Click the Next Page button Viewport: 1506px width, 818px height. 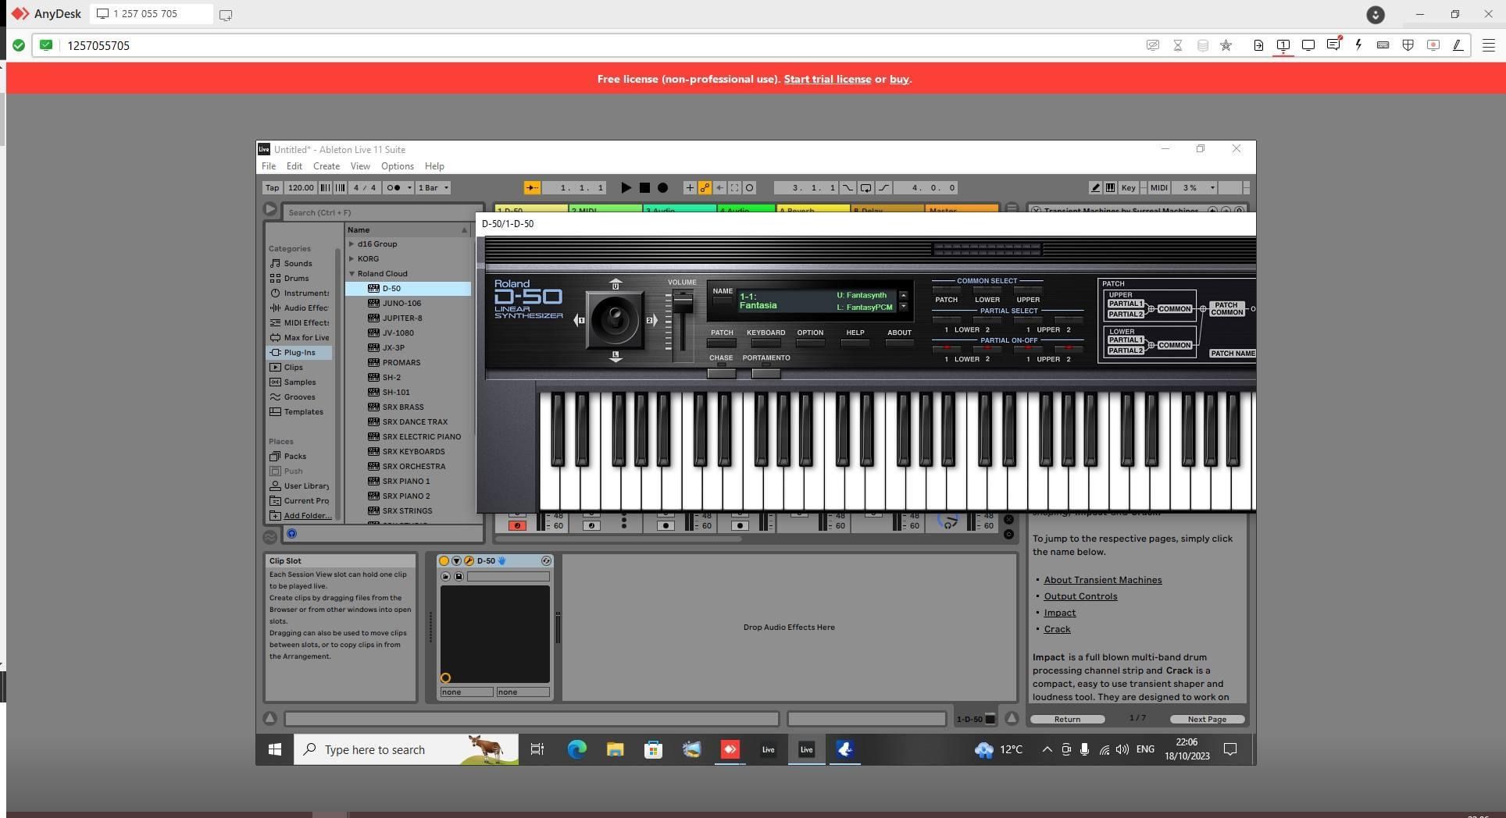[x=1206, y=720]
